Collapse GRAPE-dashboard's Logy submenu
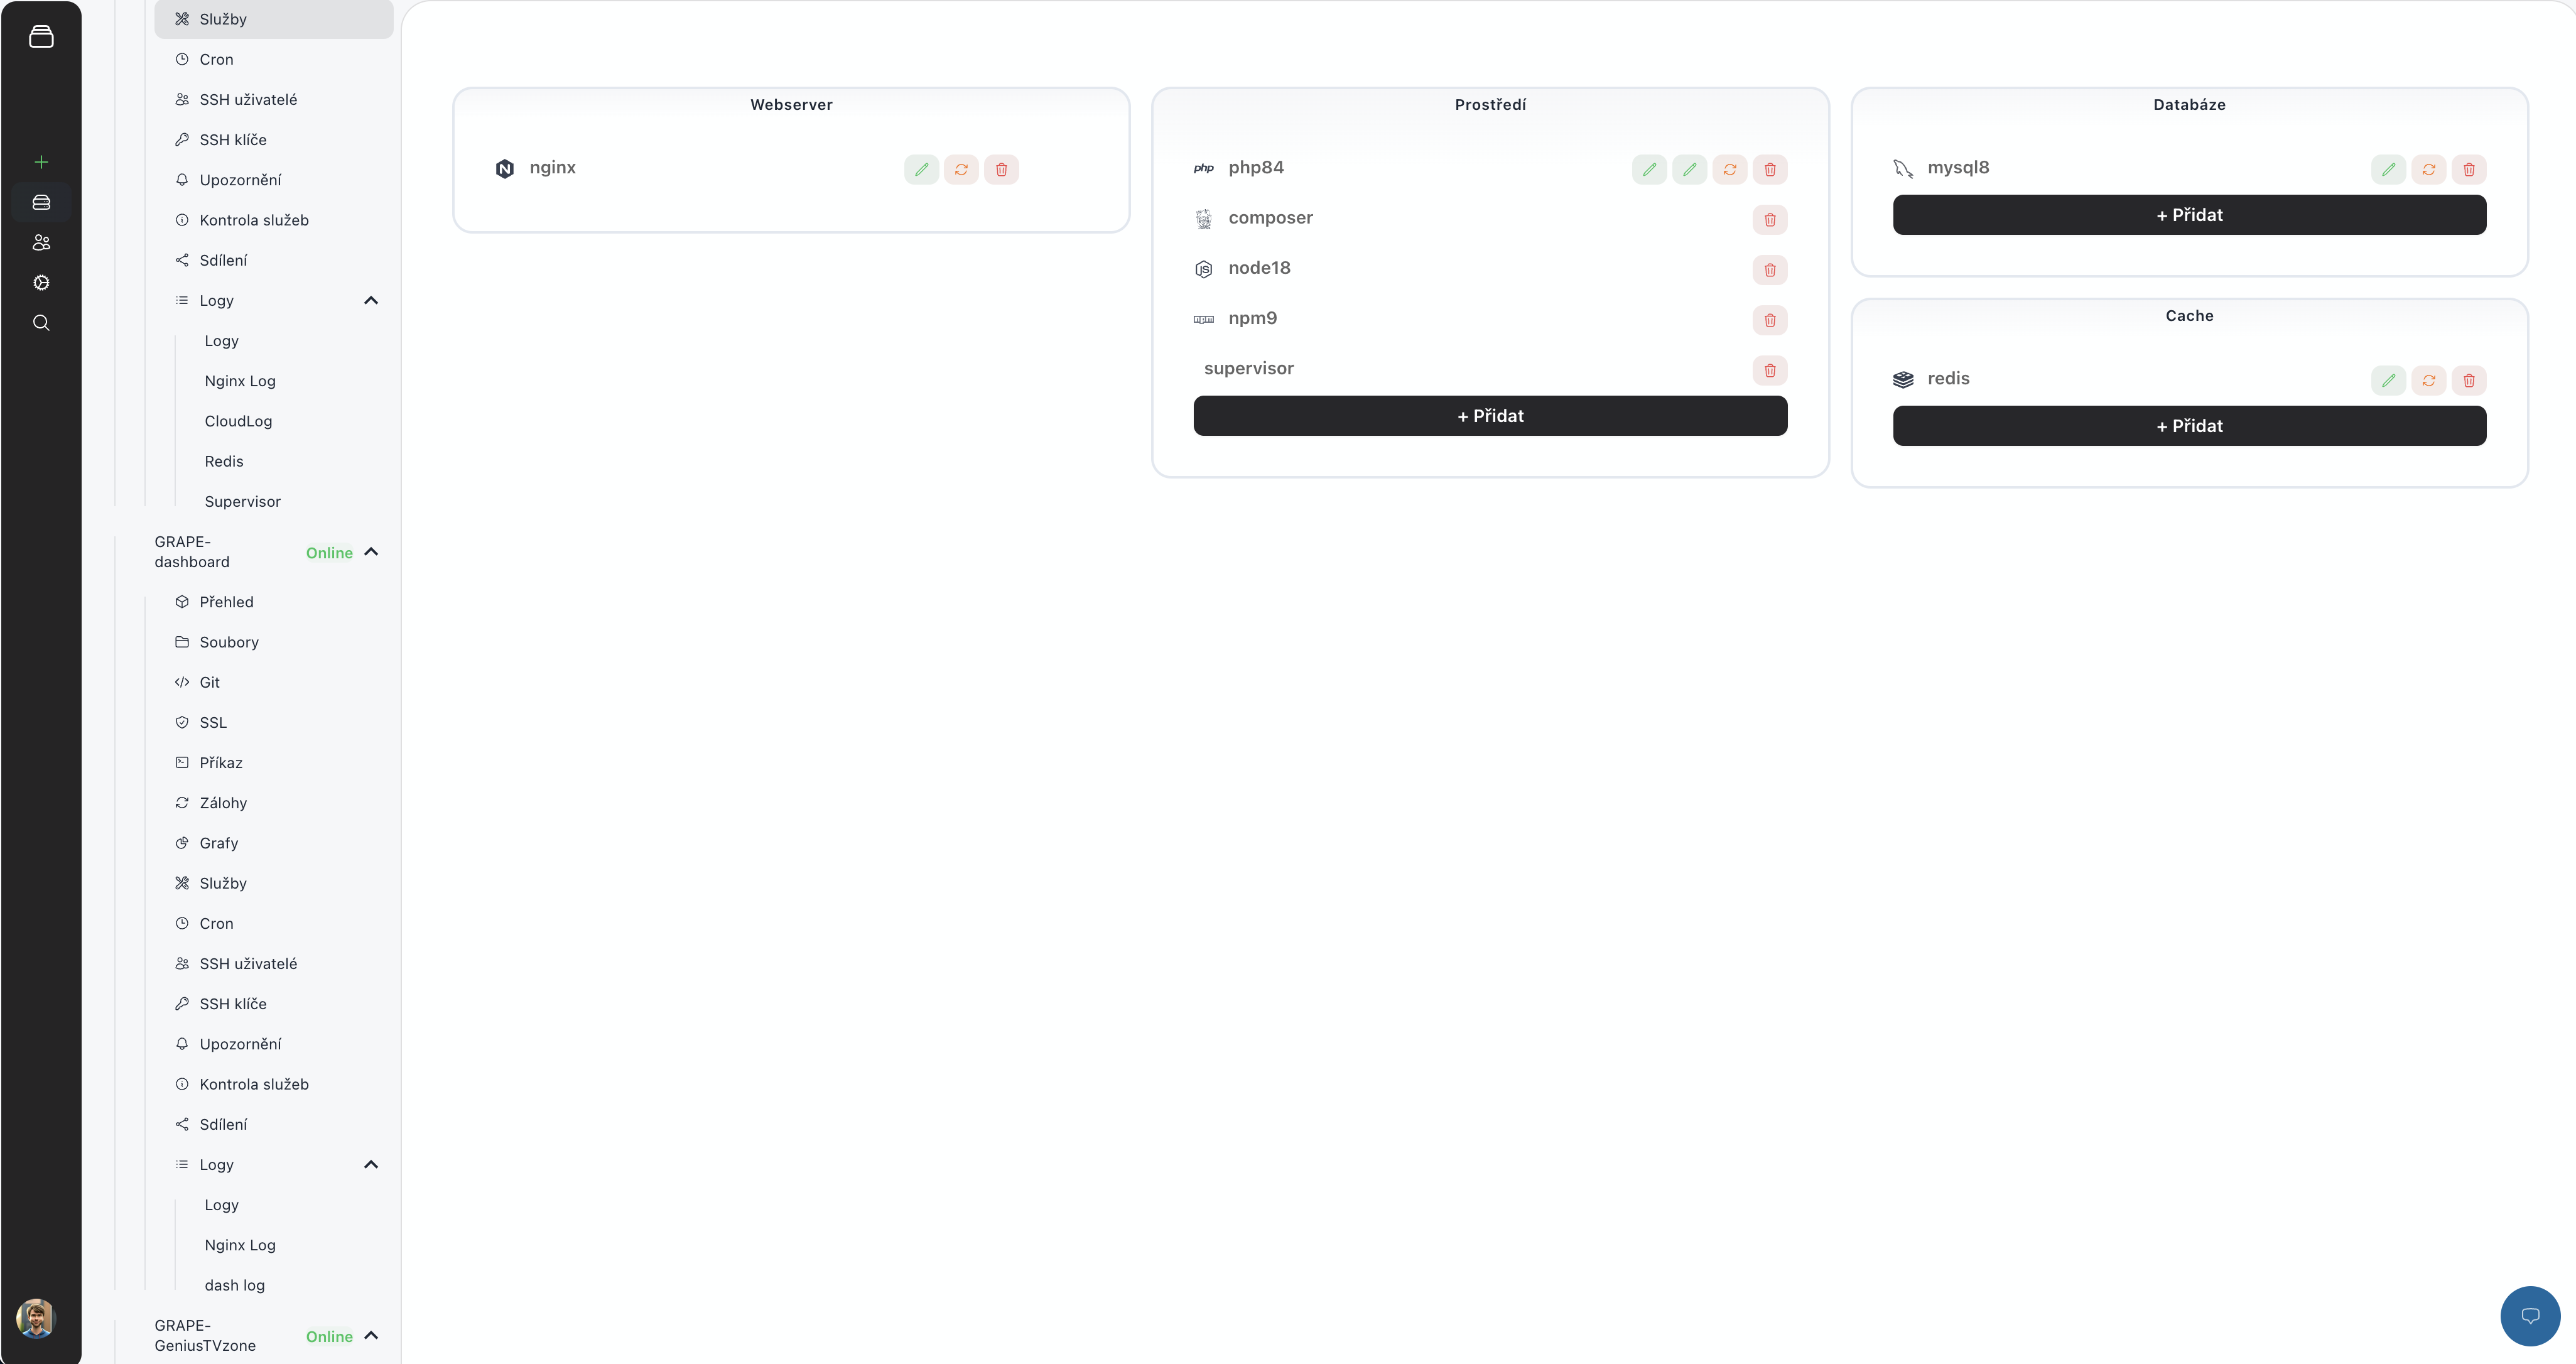This screenshot has height=1364, width=2576. click(x=371, y=1164)
